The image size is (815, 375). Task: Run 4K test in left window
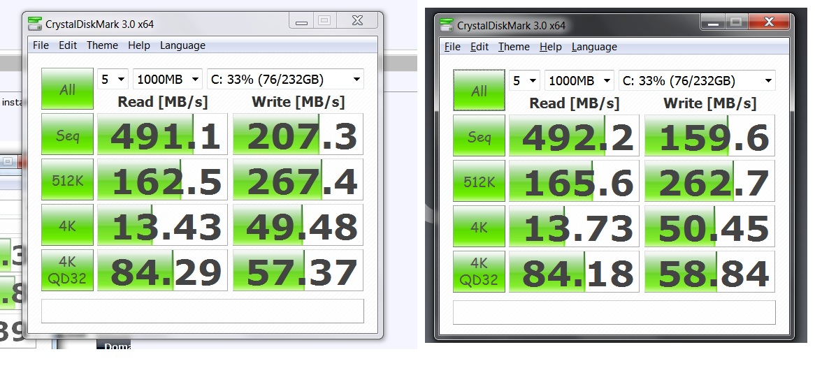(68, 224)
